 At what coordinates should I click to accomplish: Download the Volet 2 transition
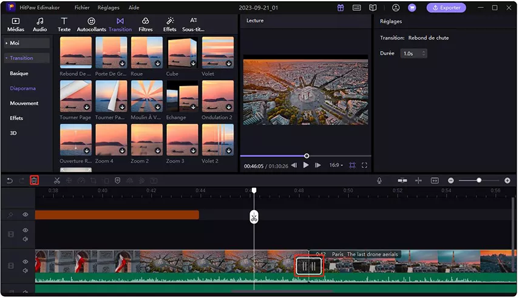229,151
